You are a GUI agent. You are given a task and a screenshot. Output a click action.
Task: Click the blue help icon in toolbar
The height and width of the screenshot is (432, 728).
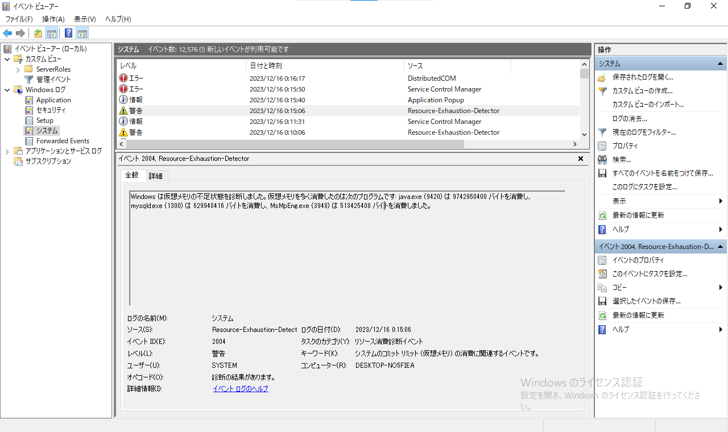68,33
